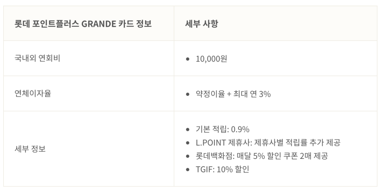Select the '세부 사항' column header

tap(202, 24)
